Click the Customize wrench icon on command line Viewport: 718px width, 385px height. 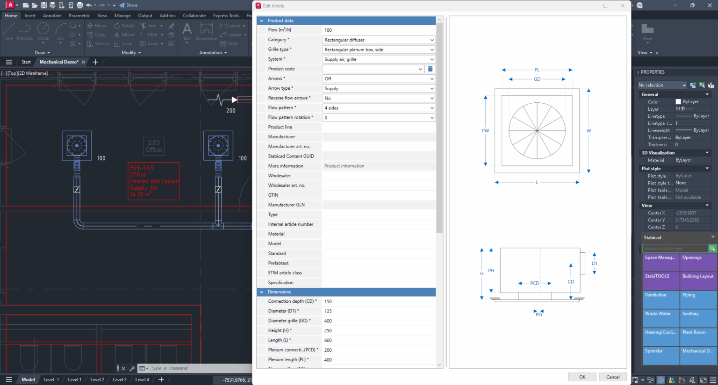[132, 368]
